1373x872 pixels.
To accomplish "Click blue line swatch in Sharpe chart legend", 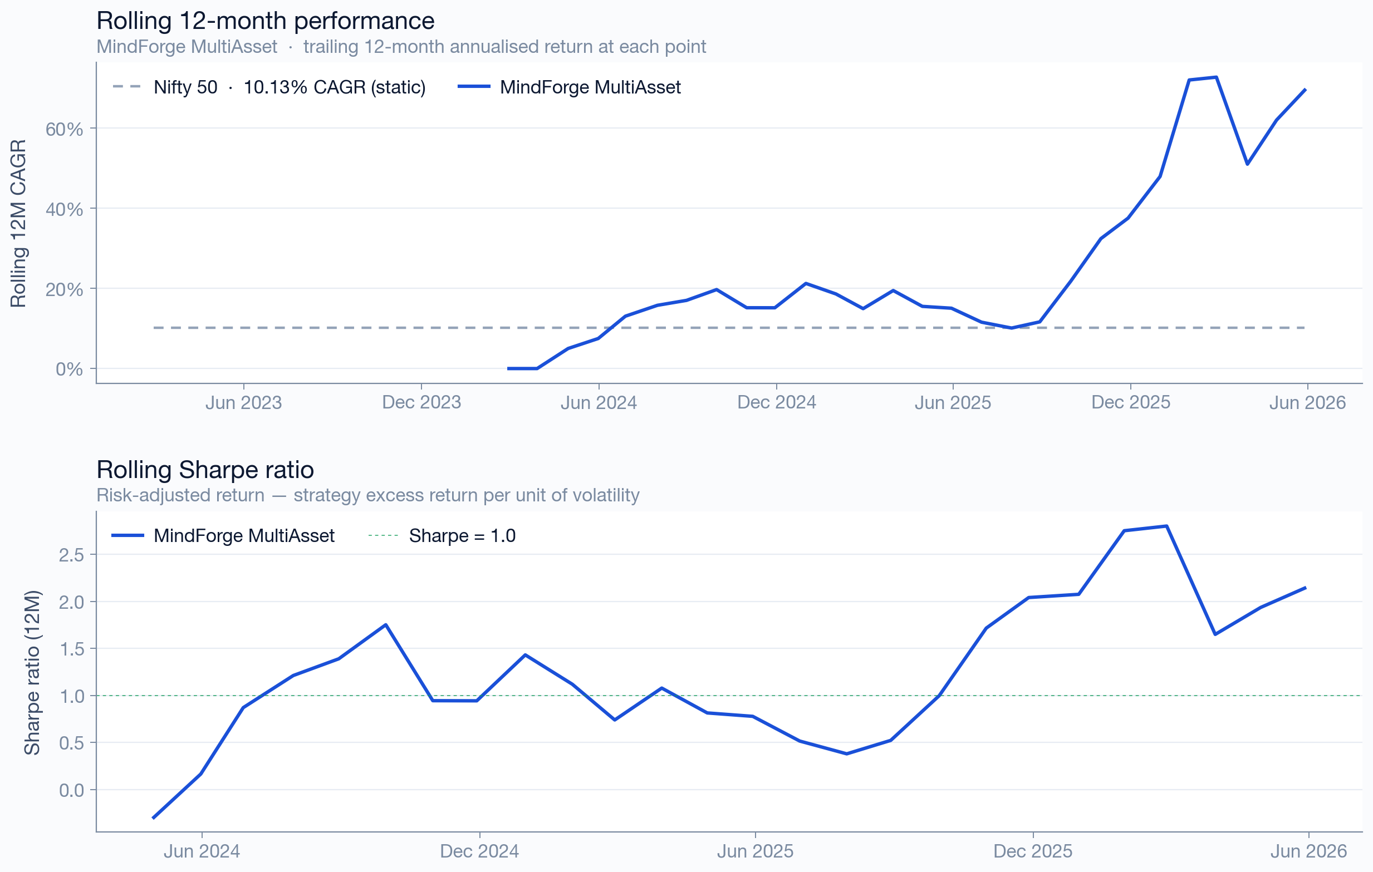I will coord(128,536).
